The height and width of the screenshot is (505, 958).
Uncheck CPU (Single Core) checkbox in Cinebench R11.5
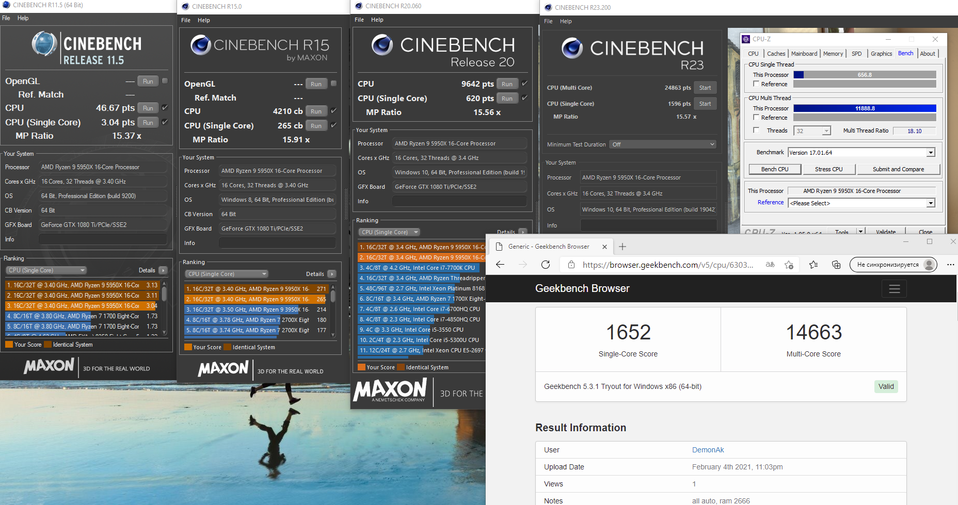[165, 122]
